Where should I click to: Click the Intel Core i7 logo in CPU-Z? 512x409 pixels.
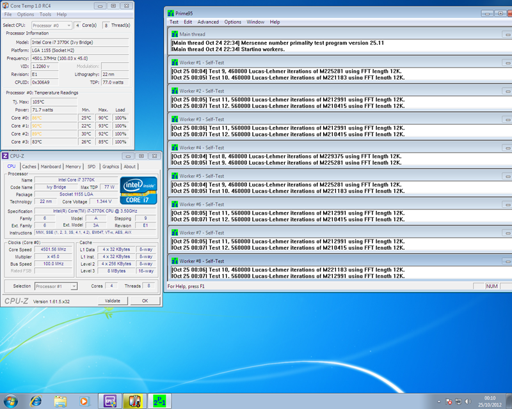(x=138, y=190)
